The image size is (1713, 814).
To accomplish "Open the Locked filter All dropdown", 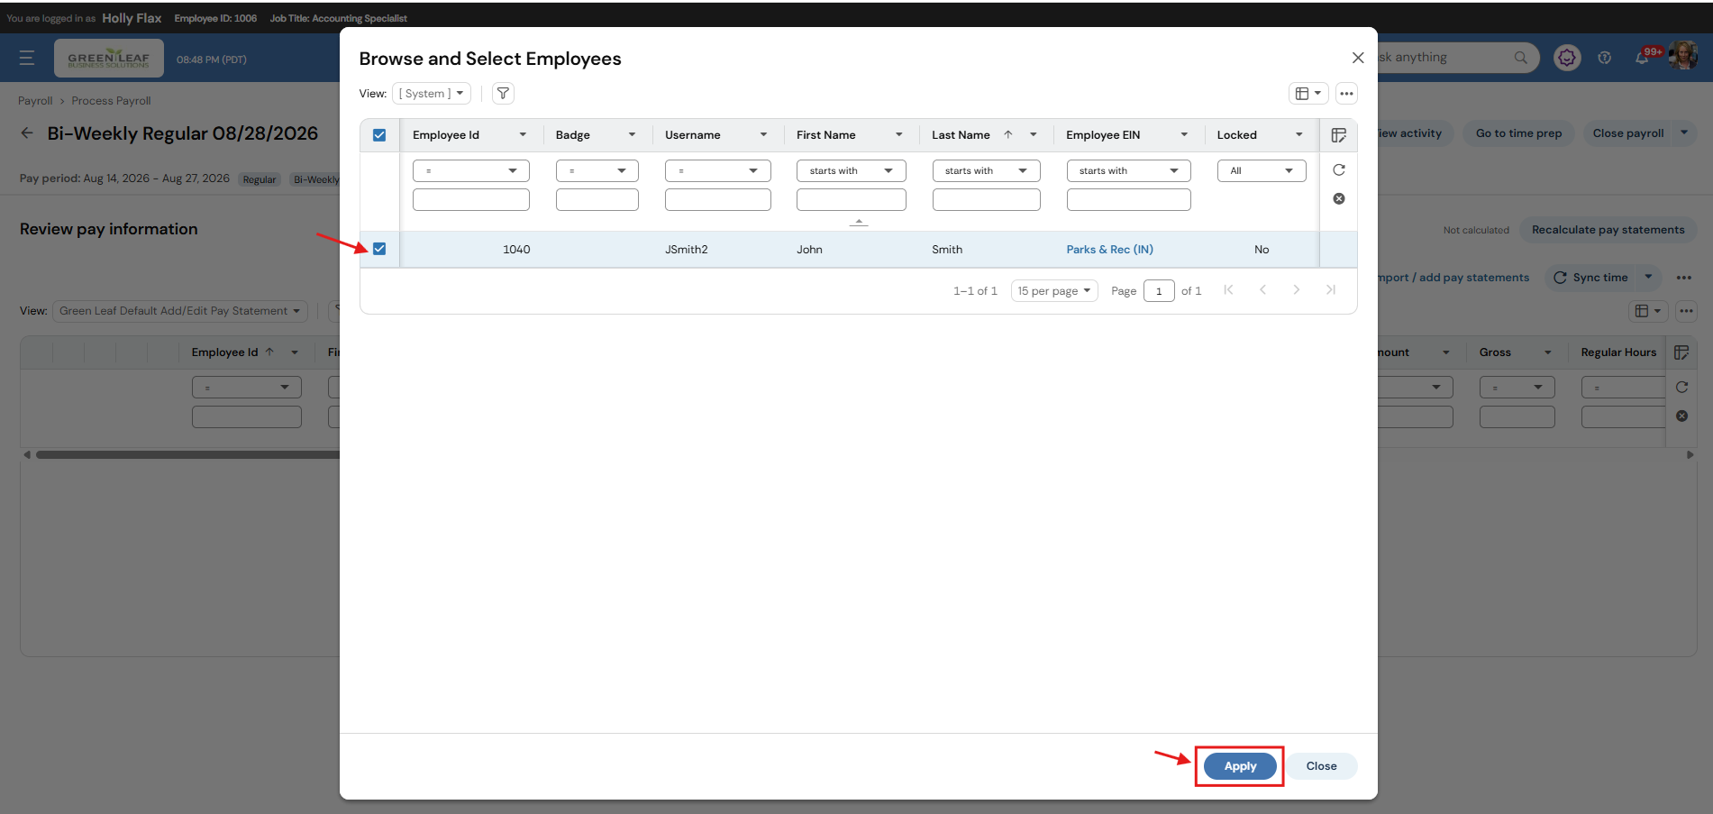I will [x=1262, y=170].
